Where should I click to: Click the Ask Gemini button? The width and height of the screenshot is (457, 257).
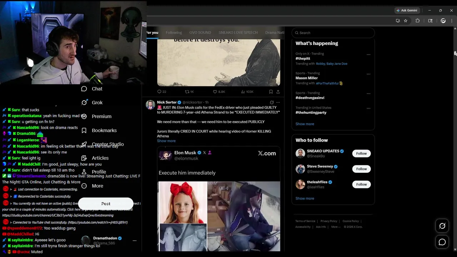(407, 10)
